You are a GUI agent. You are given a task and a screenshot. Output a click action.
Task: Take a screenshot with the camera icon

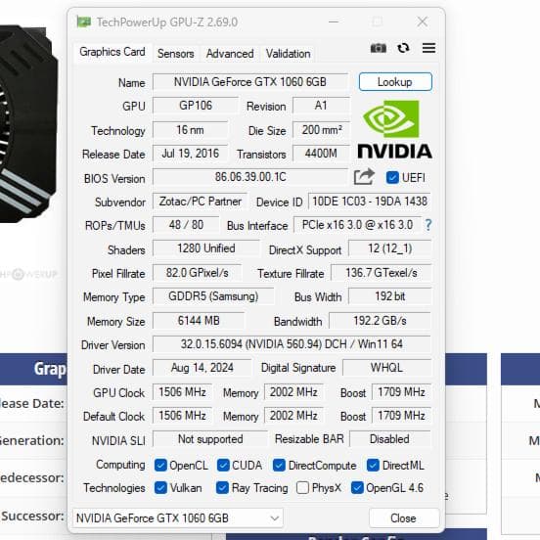pyautogui.click(x=379, y=48)
